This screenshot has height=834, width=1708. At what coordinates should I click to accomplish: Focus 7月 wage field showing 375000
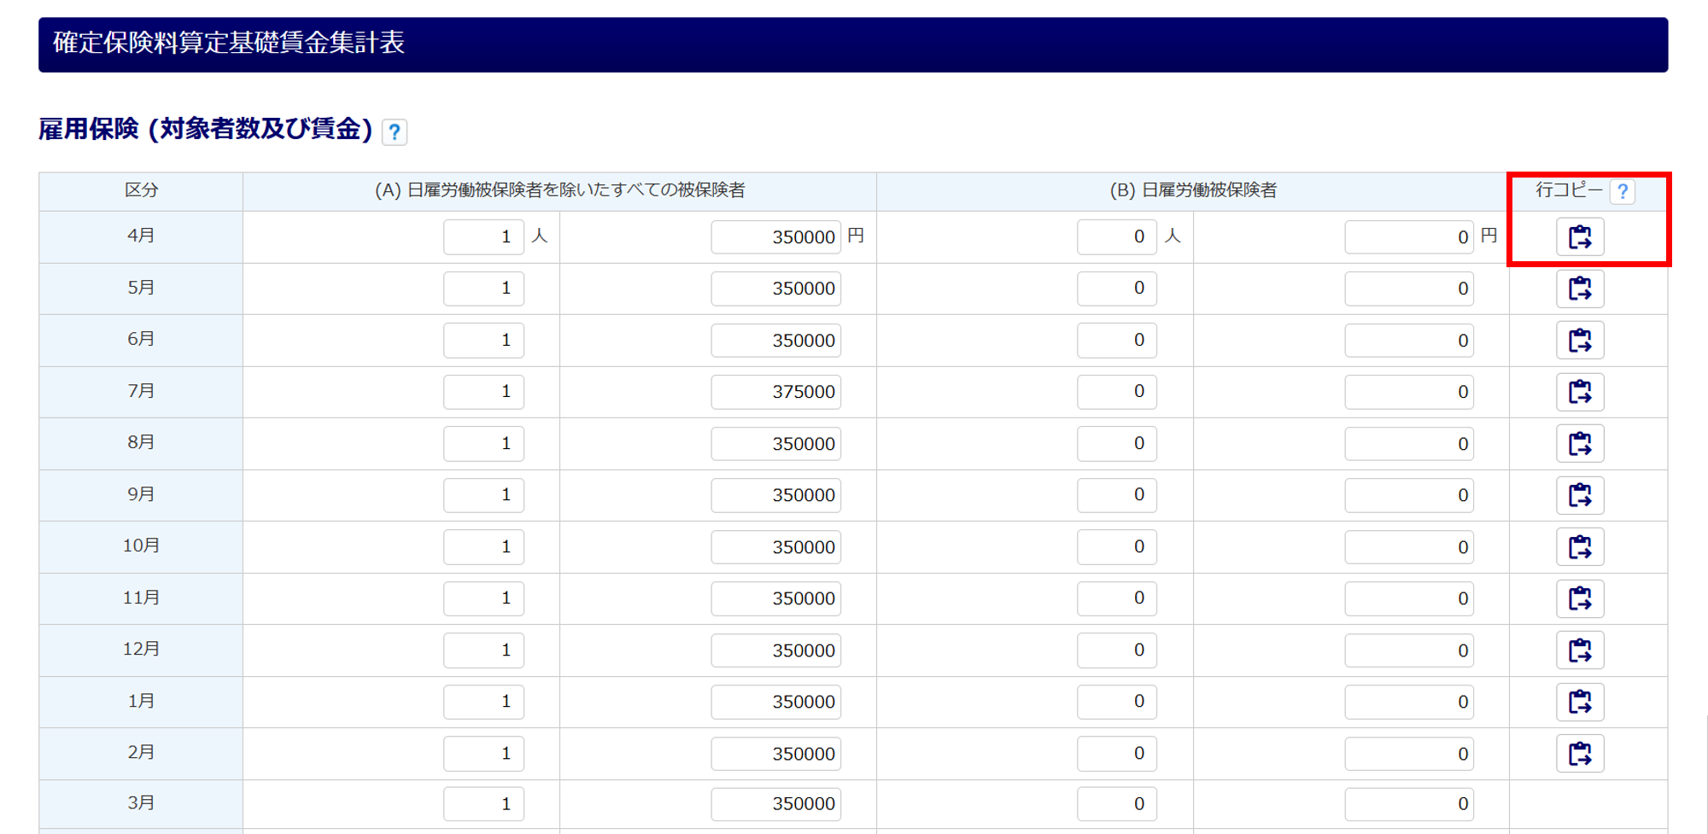(775, 392)
